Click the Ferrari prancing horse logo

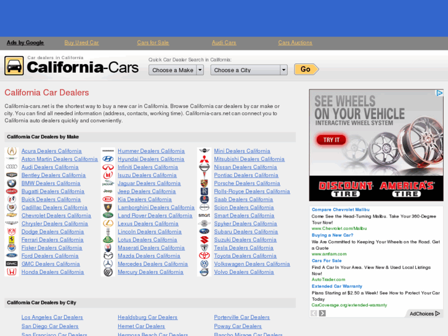(12, 240)
